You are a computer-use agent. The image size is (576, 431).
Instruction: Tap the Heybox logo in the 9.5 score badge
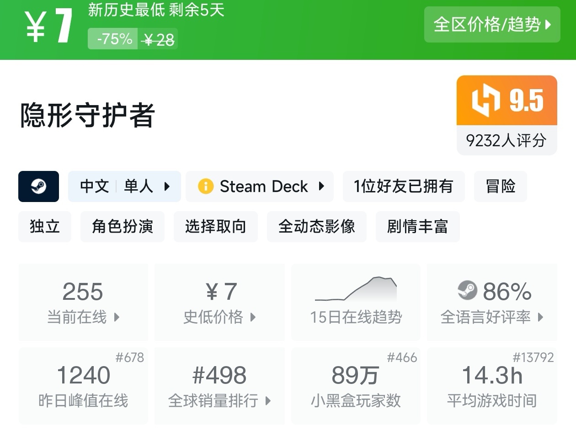pos(485,100)
